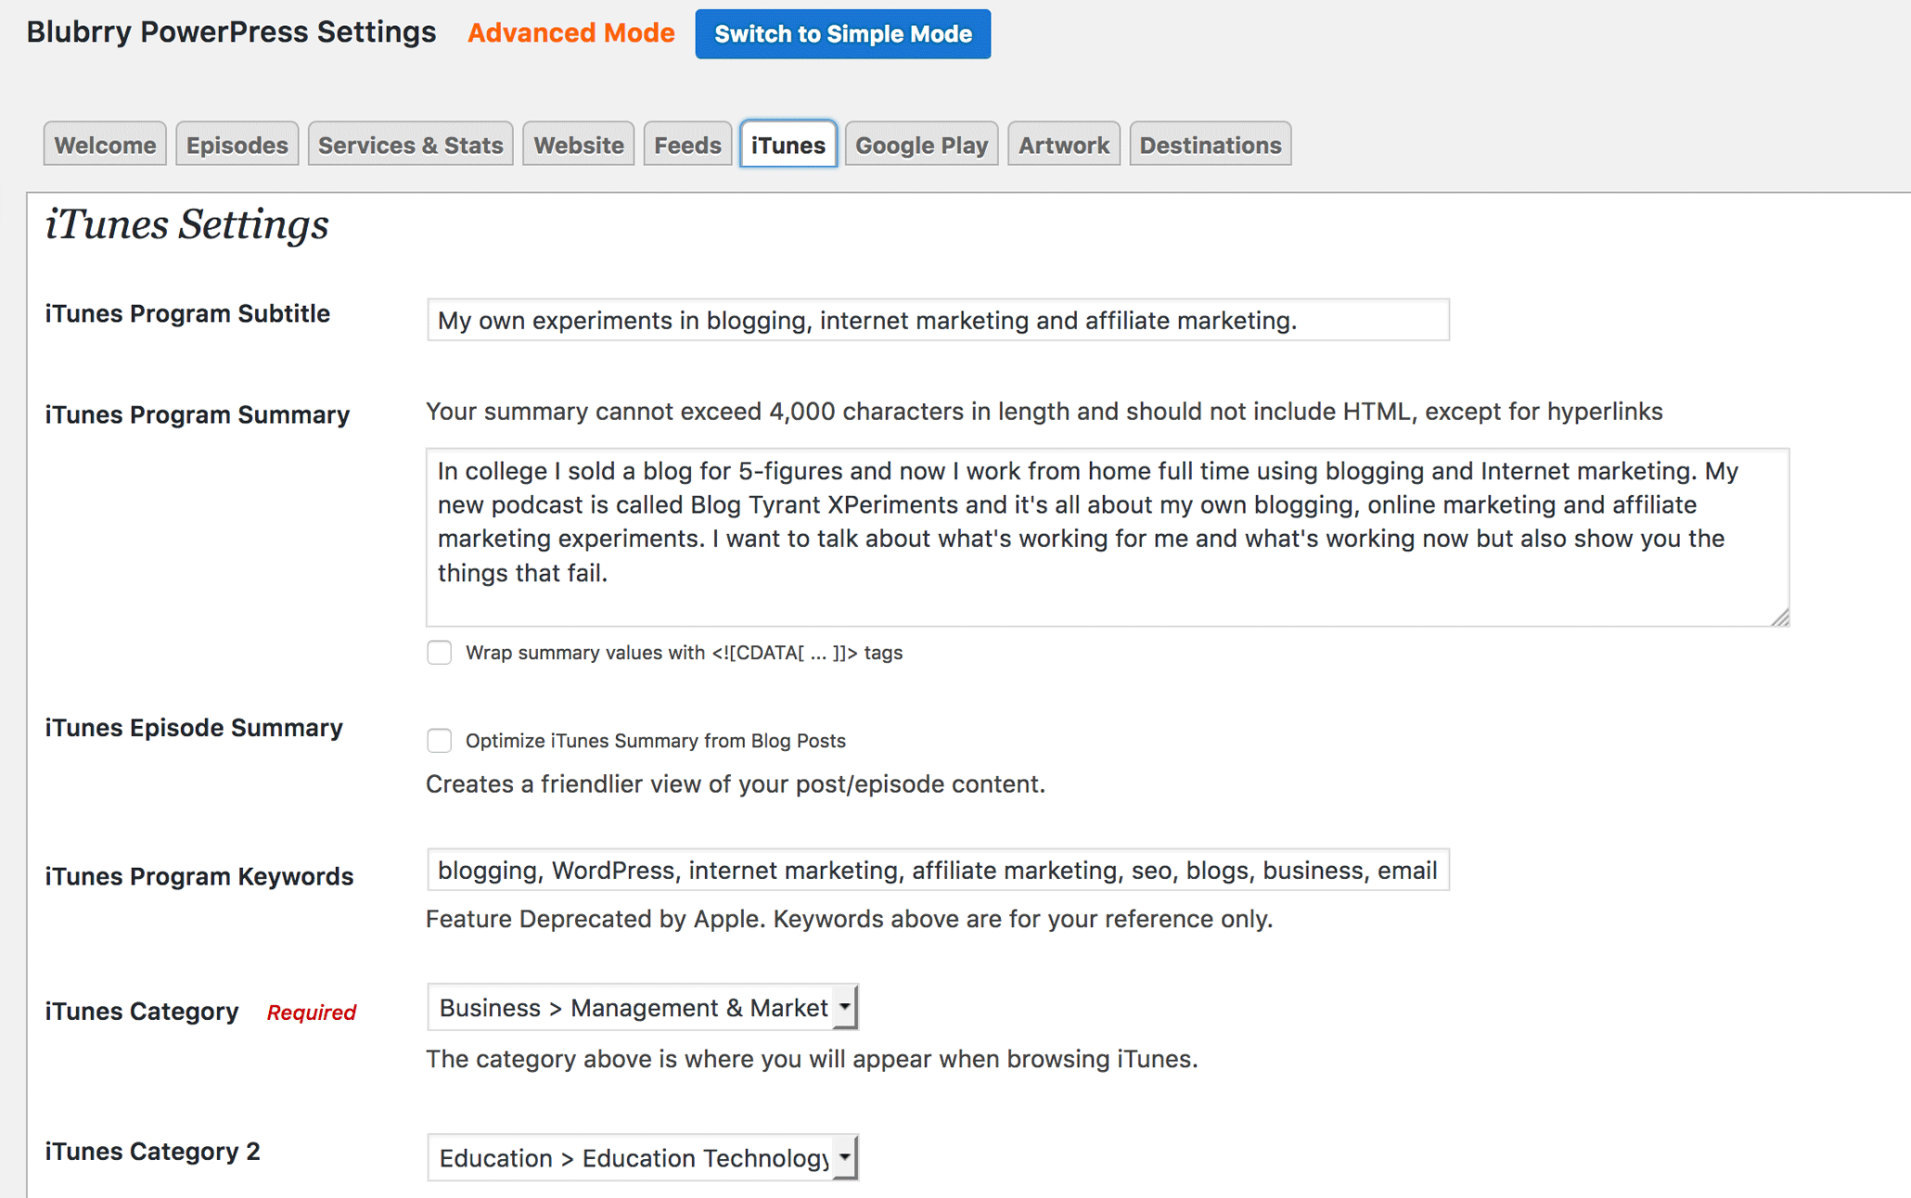Viewport: 1911px width, 1198px height.
Task: Click the iTunes Program Summary label
Action: pyautogui.click(x=198, y=414)
